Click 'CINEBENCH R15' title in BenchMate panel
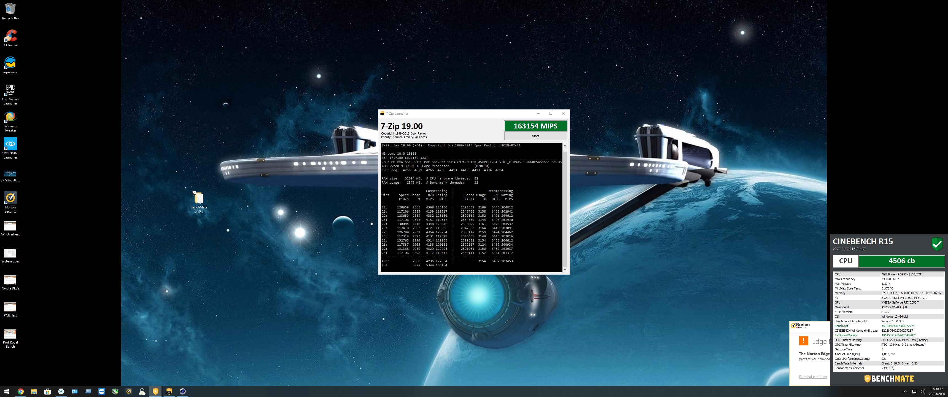Viewport: 948px width, 397px height. pyautogui.click(x=863, y=242)
